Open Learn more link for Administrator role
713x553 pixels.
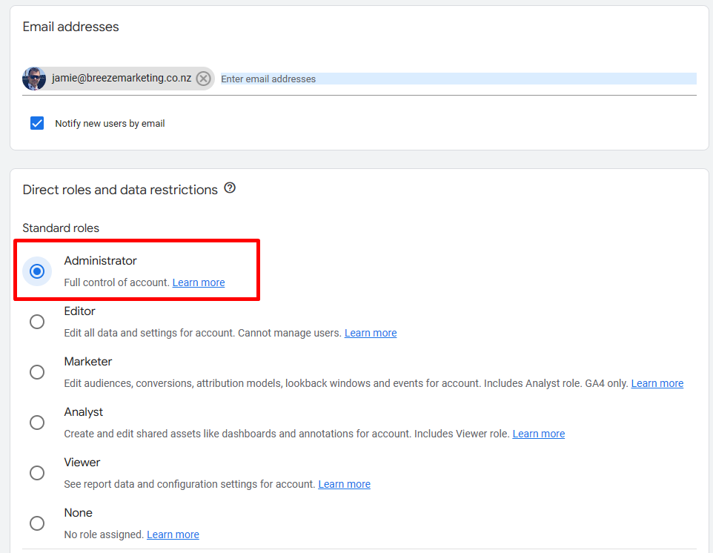point(199,282)
